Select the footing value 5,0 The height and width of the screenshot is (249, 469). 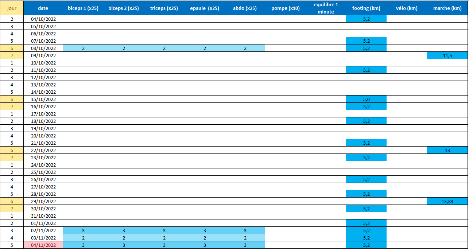pyautogui.click(x=367, y=99)
